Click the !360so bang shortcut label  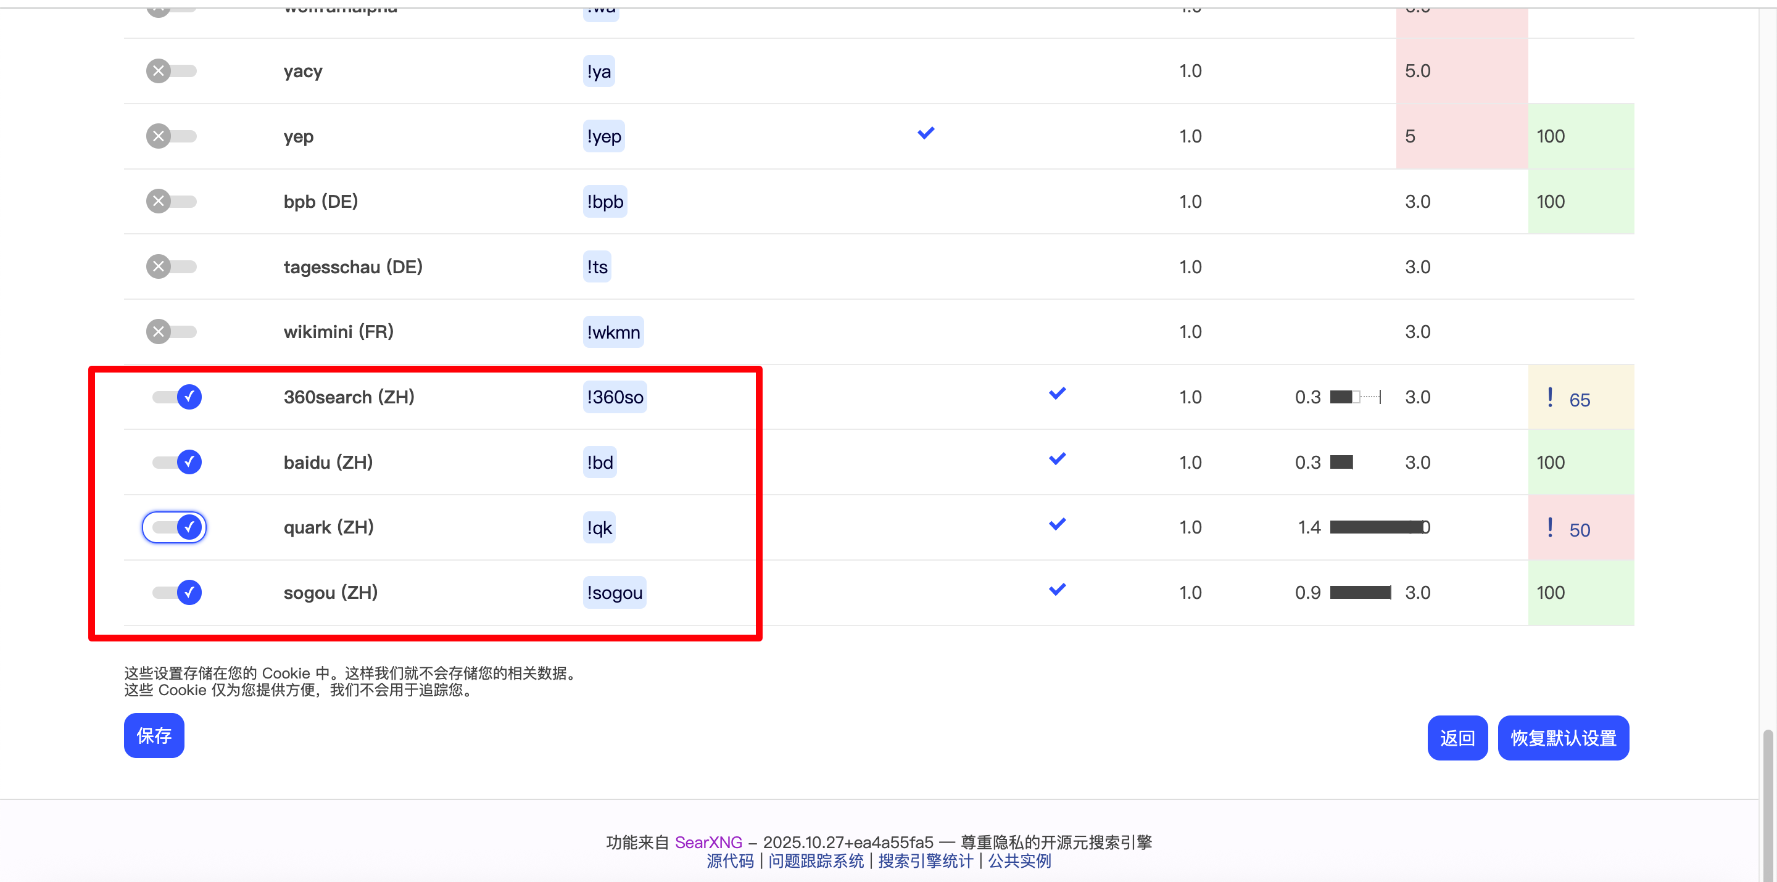(x=615, y=397)
